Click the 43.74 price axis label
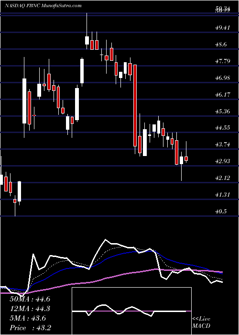The height and width of the screenshot is (335, 239). (223, 145)
